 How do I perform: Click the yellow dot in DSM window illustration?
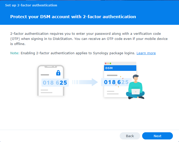point(108,63)
